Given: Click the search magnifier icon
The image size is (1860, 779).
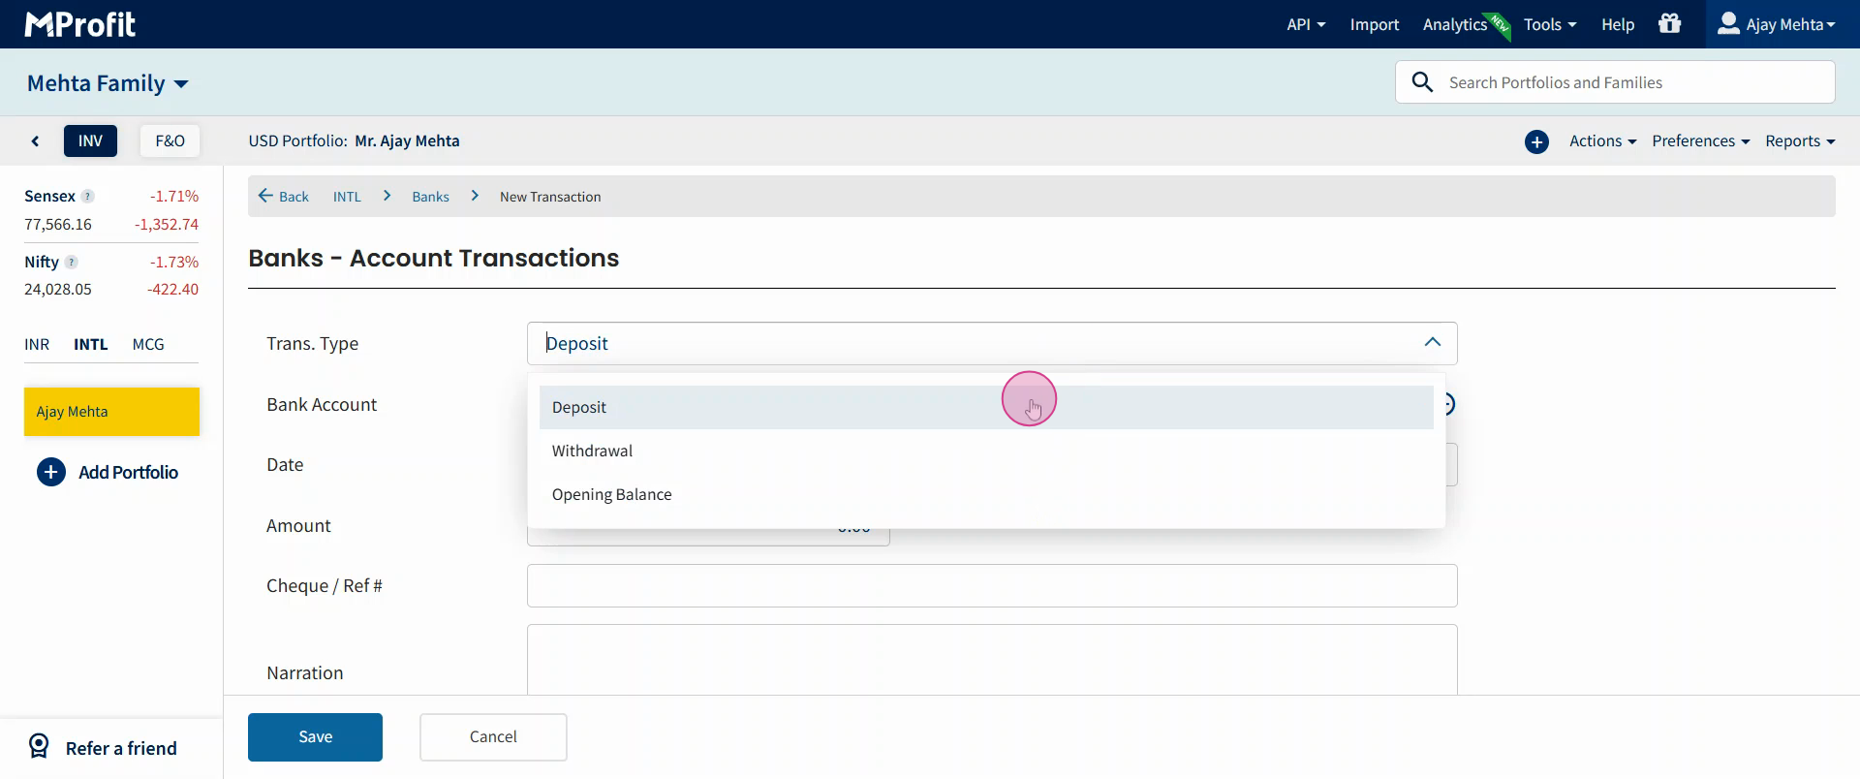Looking at the screenshot, I should point(1422,82).
